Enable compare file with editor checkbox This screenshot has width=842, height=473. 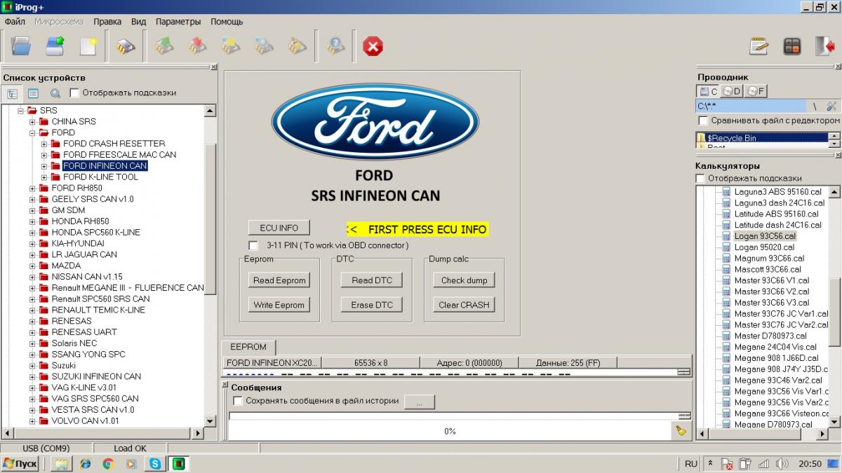point(702,121)
